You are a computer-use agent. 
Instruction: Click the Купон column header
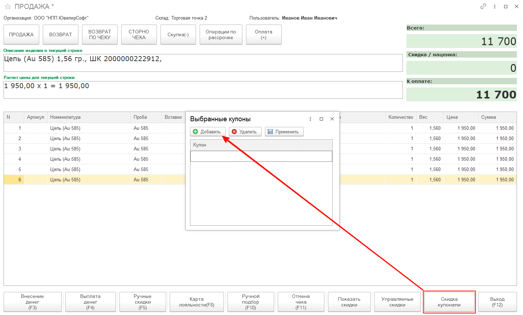point(261,145)
